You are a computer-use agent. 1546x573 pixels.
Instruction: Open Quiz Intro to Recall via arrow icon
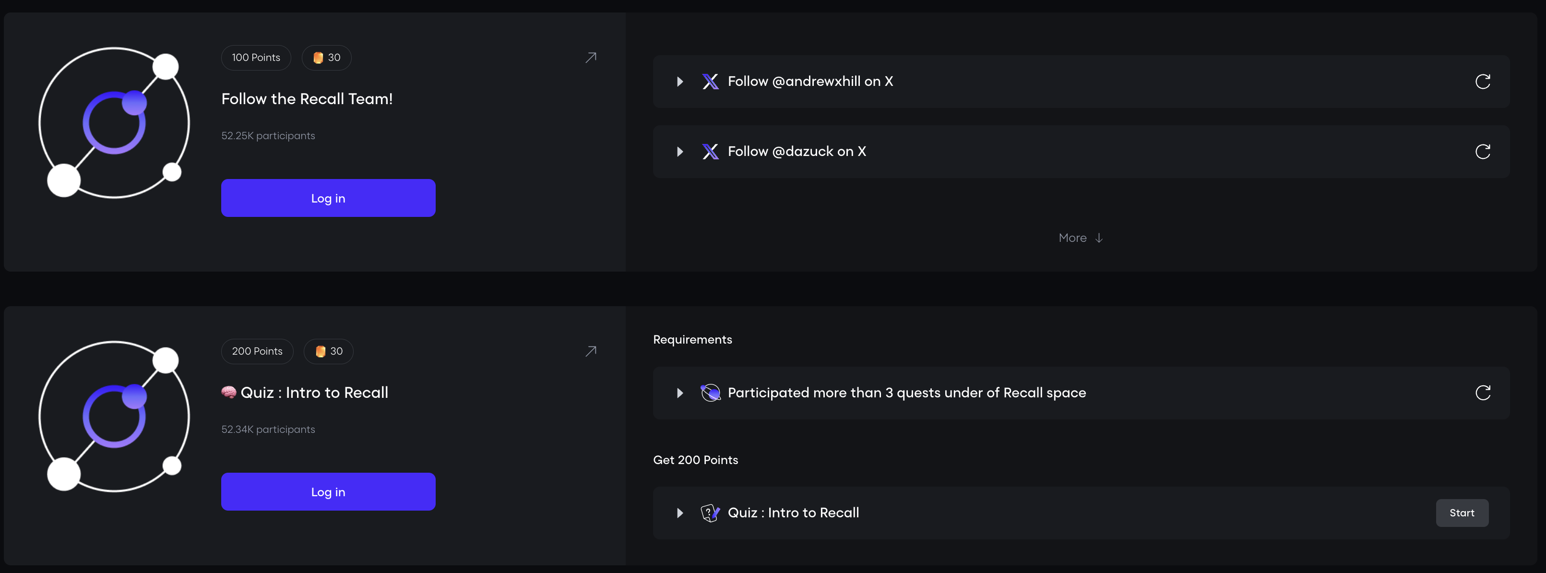coord(591,351)
